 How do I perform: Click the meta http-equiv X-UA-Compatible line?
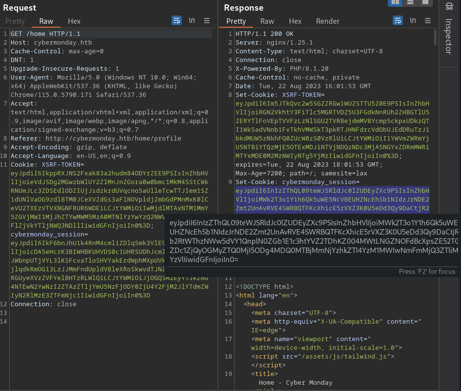pos(336,326)
